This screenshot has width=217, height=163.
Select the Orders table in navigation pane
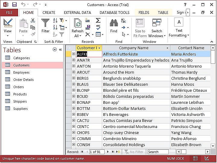tap(18, 87)
